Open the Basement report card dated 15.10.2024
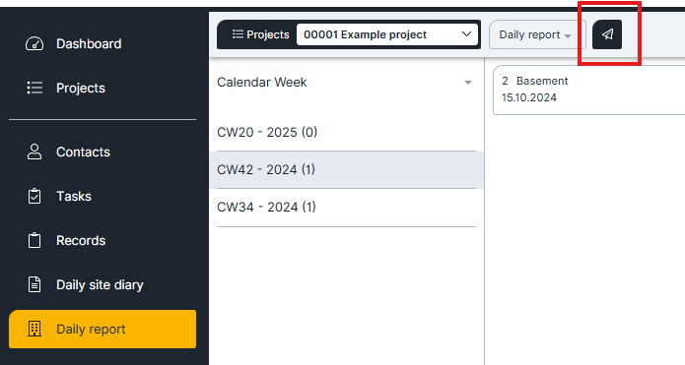Viewport: 685px width, 365px height. [588, 90]
